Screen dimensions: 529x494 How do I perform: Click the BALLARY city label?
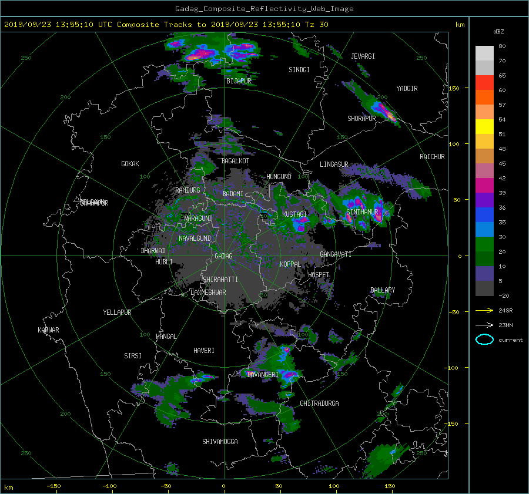pos(383,290)
